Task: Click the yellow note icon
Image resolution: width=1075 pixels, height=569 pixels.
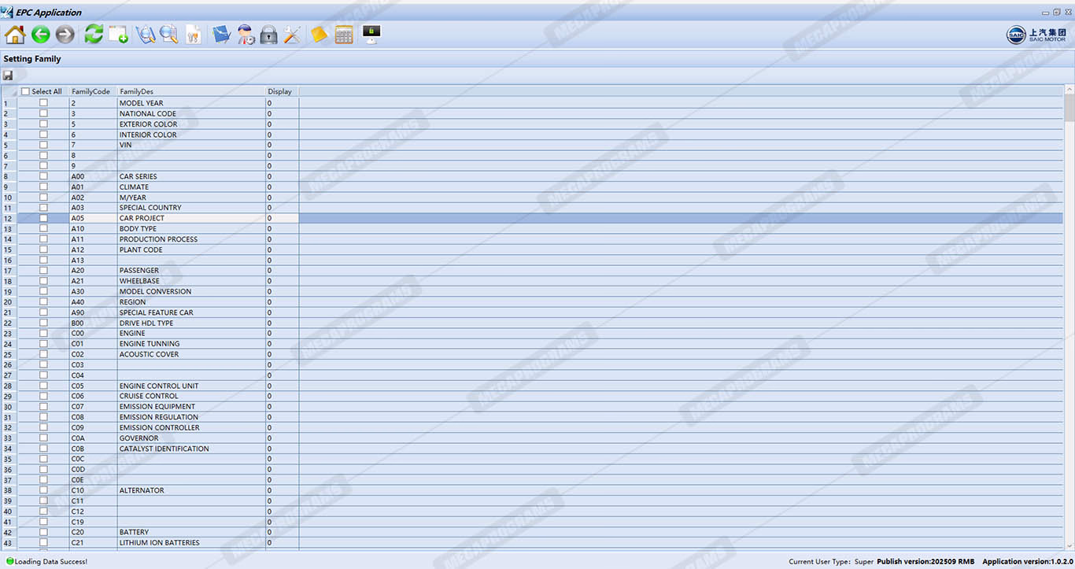Action: click(319, 35)
